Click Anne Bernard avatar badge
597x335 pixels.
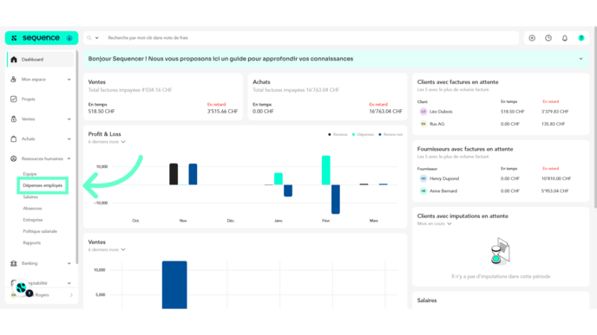tap(423, 191)
